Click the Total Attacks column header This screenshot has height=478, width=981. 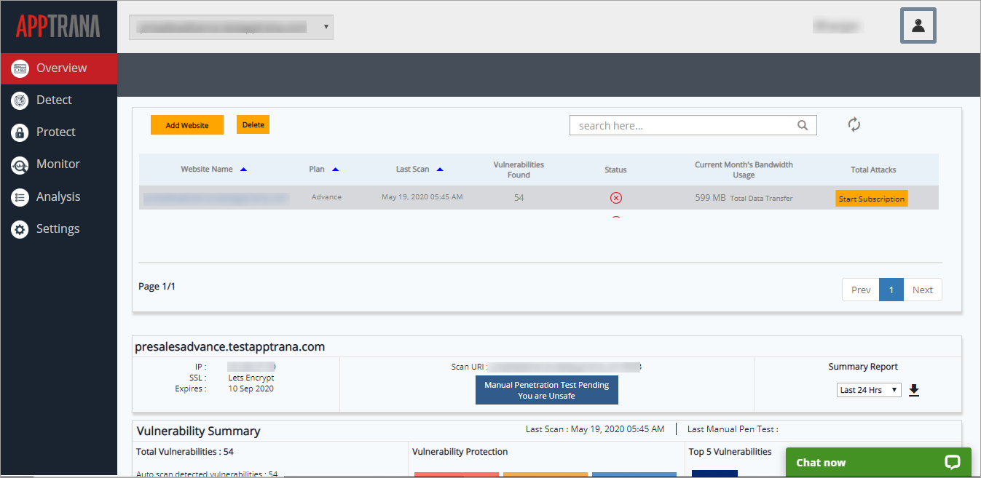pos(873,170)
